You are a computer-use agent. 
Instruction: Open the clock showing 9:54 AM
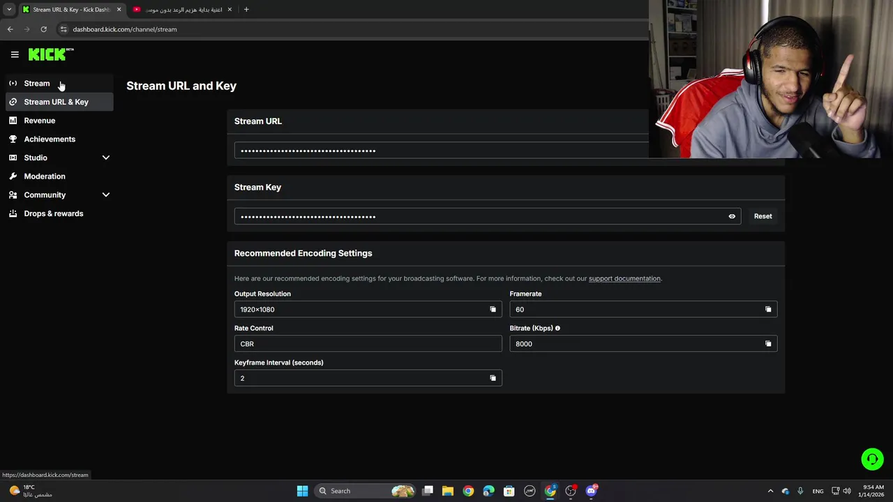coord(873,491)
